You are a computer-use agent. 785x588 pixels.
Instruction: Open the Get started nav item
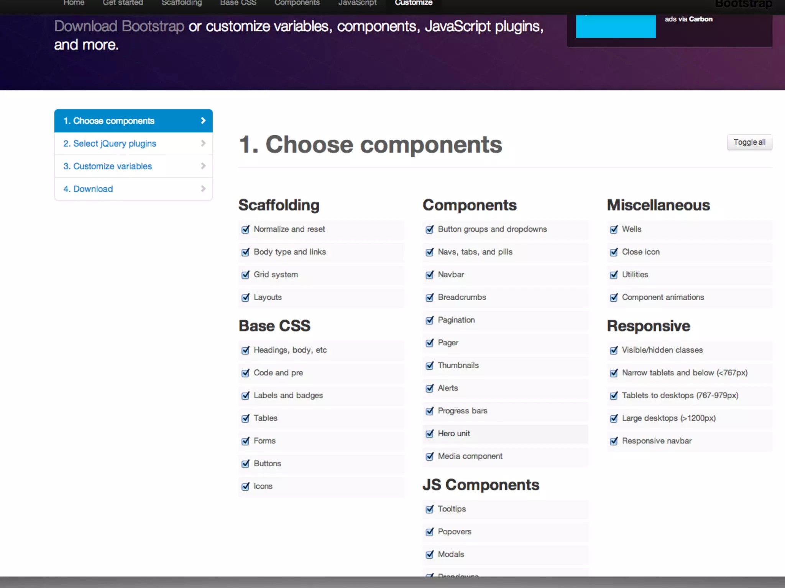123,3
